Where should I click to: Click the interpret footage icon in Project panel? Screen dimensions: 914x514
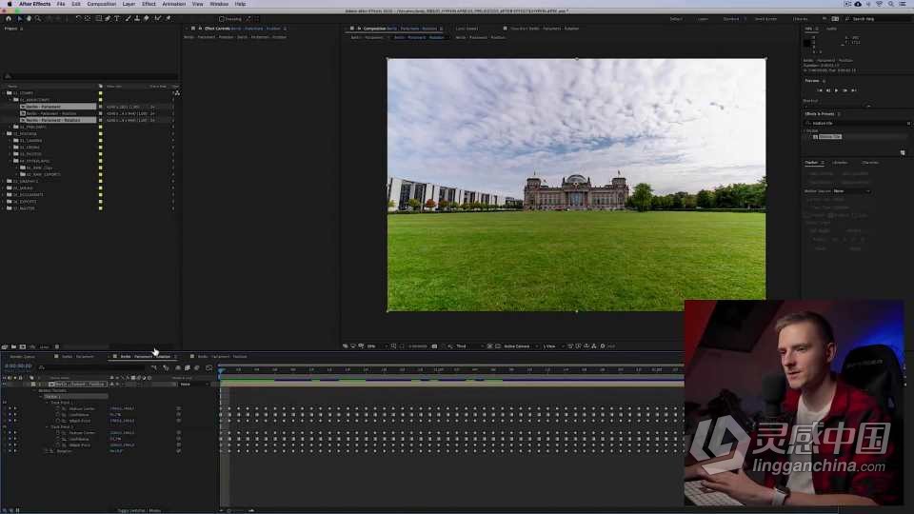click(5, 346)
